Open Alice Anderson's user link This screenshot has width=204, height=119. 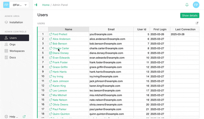point(61,39)
